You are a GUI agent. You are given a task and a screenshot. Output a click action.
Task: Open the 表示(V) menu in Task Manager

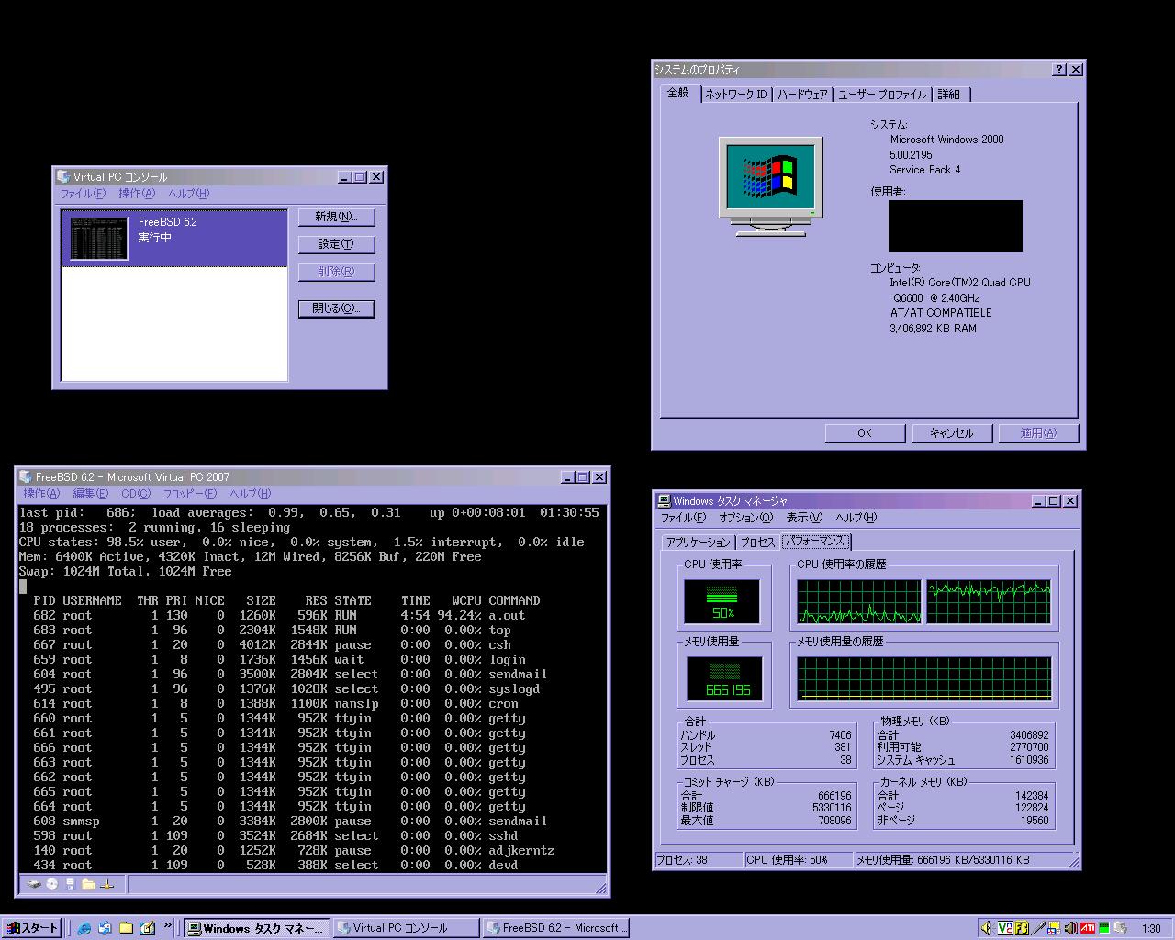804,518
